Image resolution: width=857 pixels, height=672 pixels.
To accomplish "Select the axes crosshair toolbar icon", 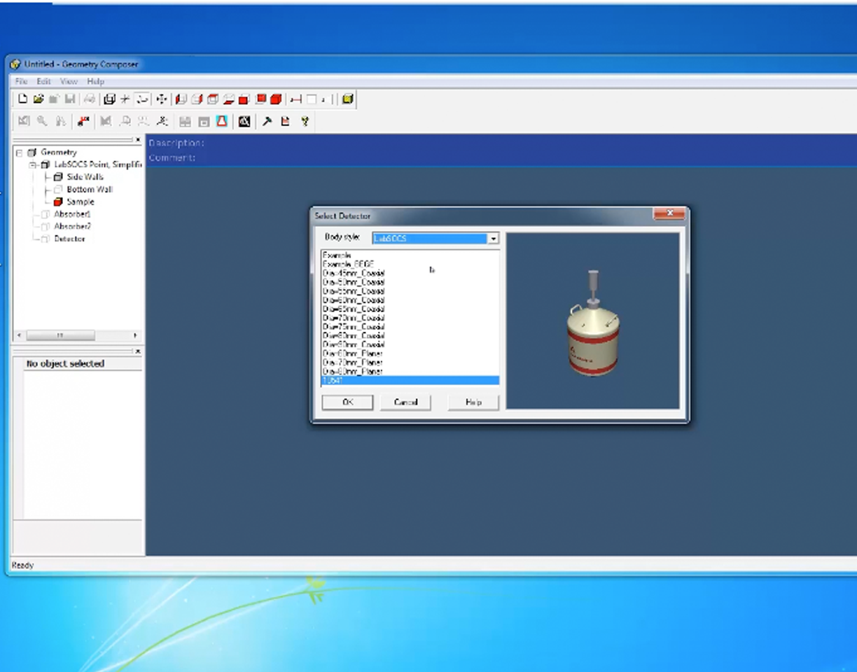I will coord(125,99).
